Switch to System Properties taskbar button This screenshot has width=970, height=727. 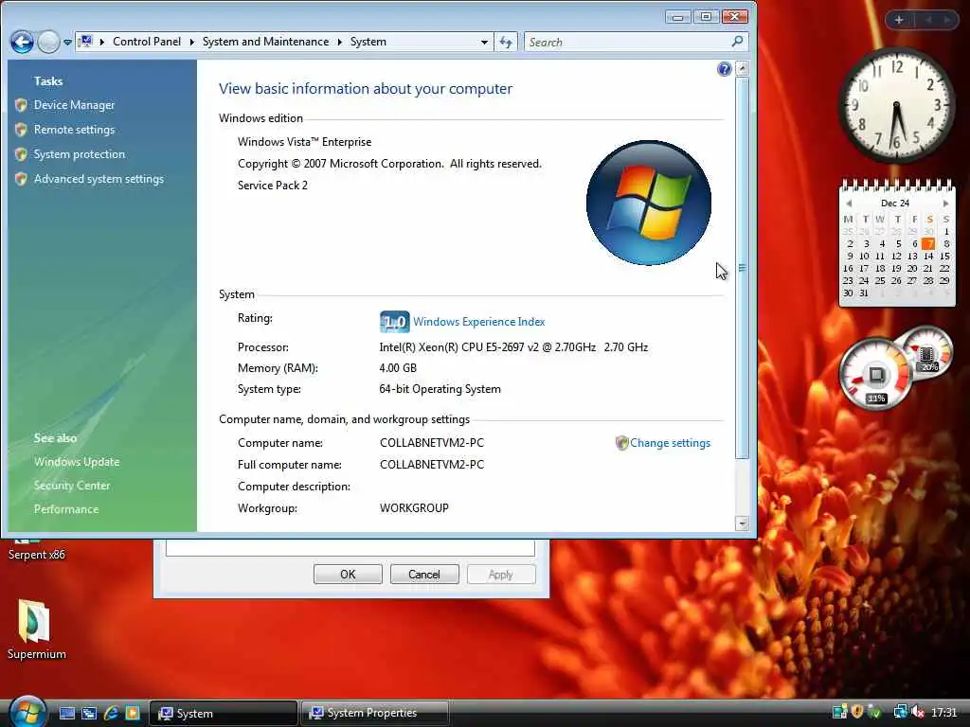click(x=374, y=713)
